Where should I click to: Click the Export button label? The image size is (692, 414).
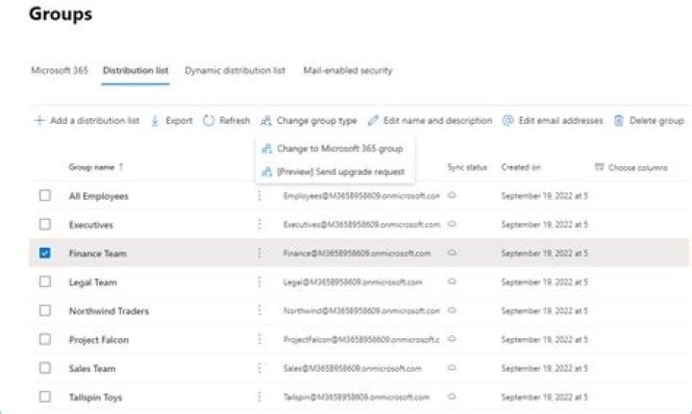tap(179, 121)
